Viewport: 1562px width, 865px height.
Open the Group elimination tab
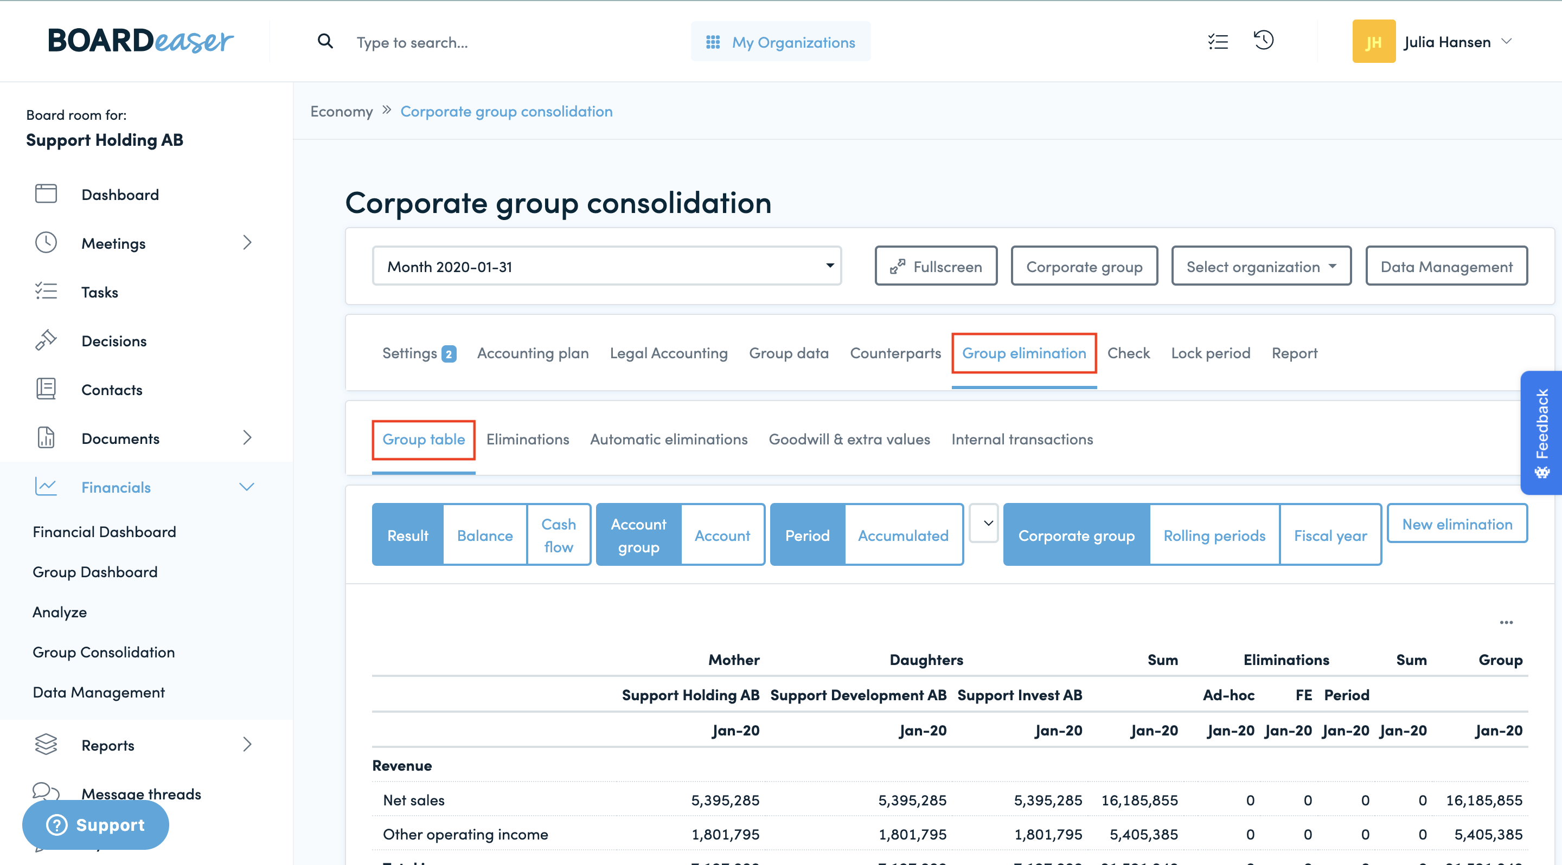tap(1023, 352)
